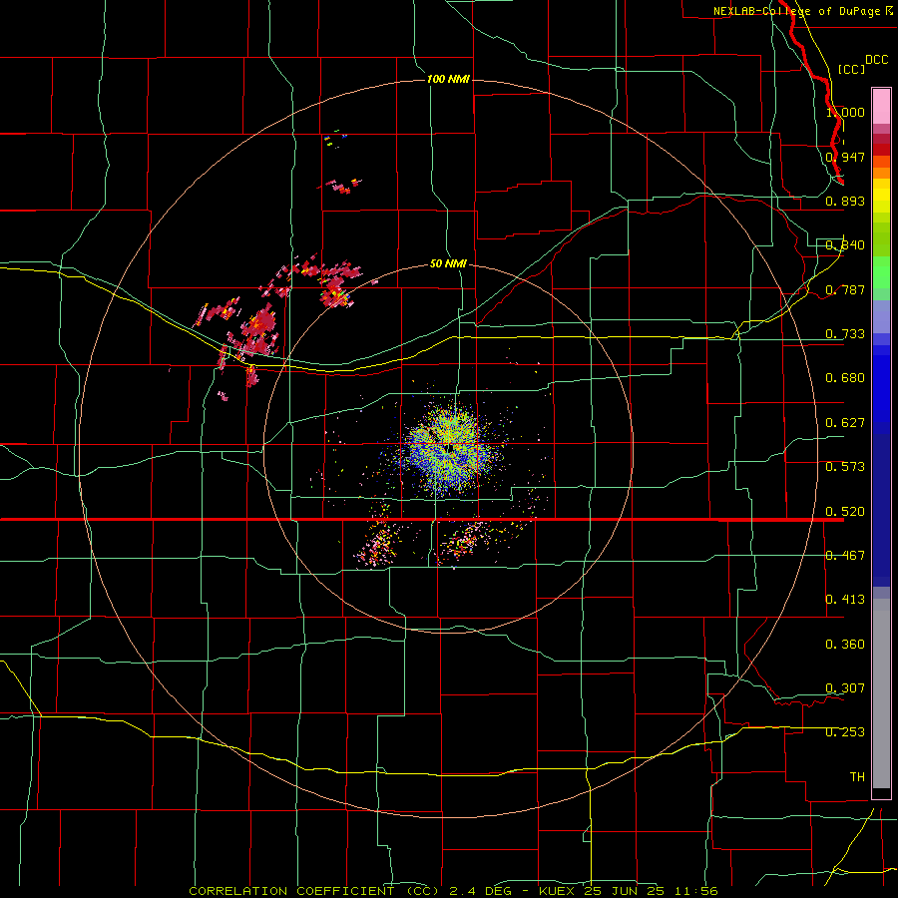This screenshot has width=898, height=898.
Task: Click the 50 NMI range ring label
Action: click(448, 263)
